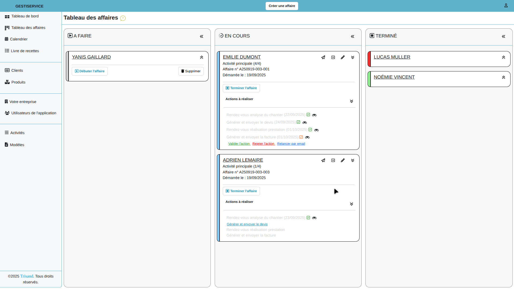Screen dimensions: 514x289
Task: Click the green color bar on Noémie Vincent card
Action: pos(369,79)
